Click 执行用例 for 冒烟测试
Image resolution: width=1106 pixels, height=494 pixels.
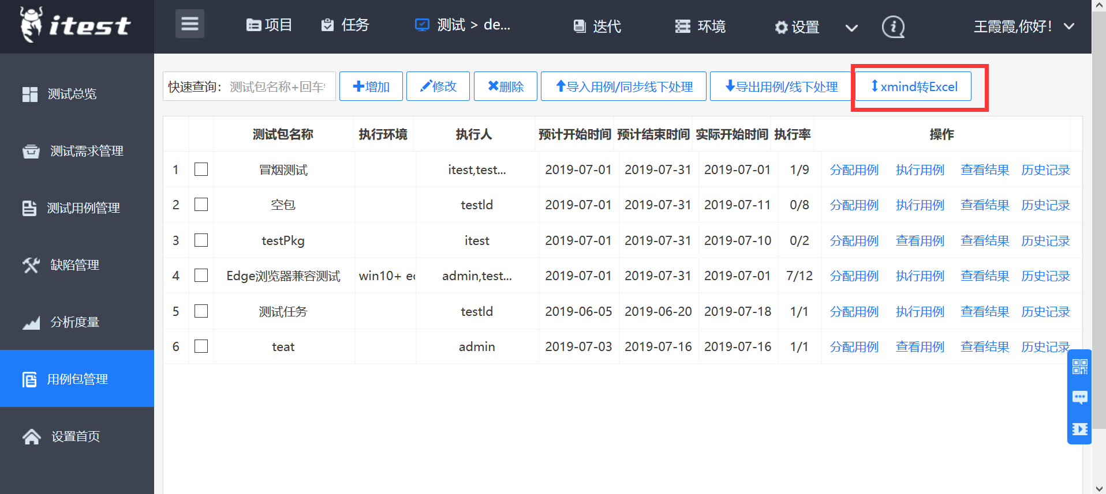pyautogui.click(x=920, y=170)
